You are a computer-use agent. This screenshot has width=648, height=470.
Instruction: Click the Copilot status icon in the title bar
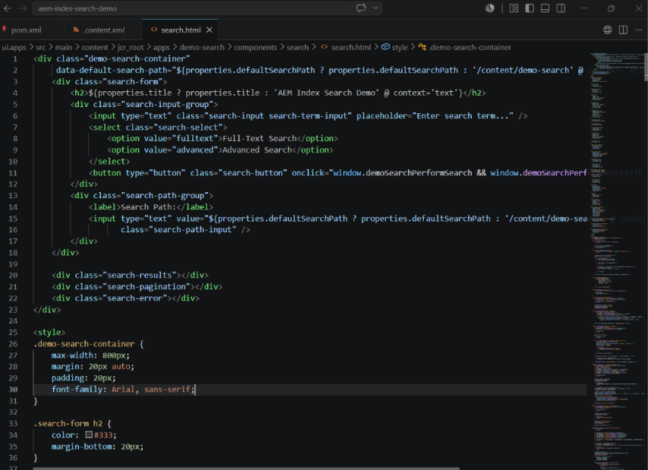click(490, 8)
